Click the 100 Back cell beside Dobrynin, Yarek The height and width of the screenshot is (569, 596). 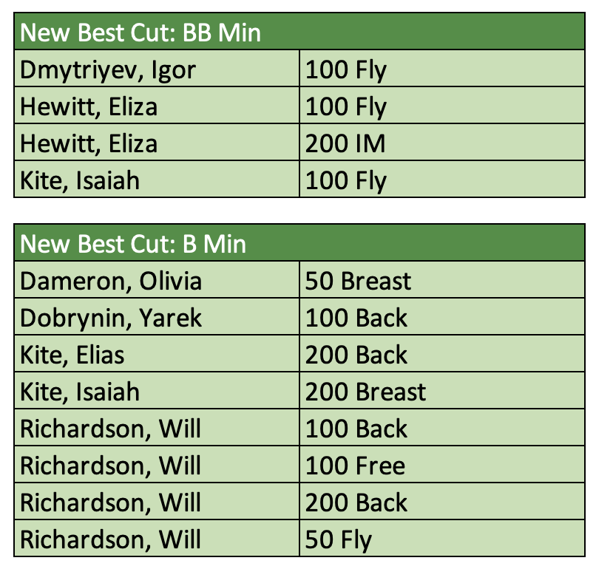click(x=356, y=318)
